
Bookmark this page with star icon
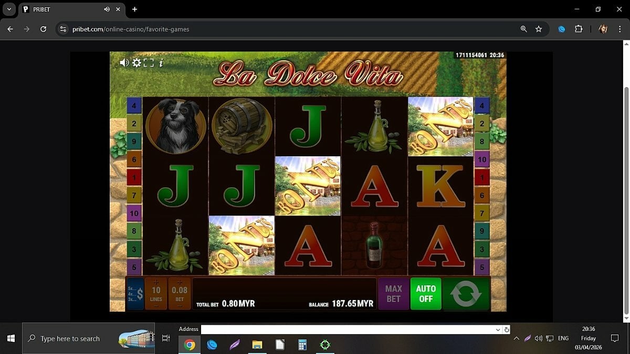[x=539, y=29]
